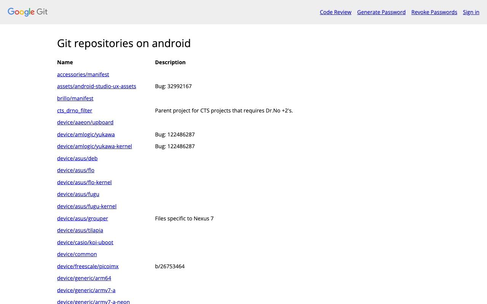
Task: Open device/amlogic/yukawa-kernel repository
Action: 94,146
